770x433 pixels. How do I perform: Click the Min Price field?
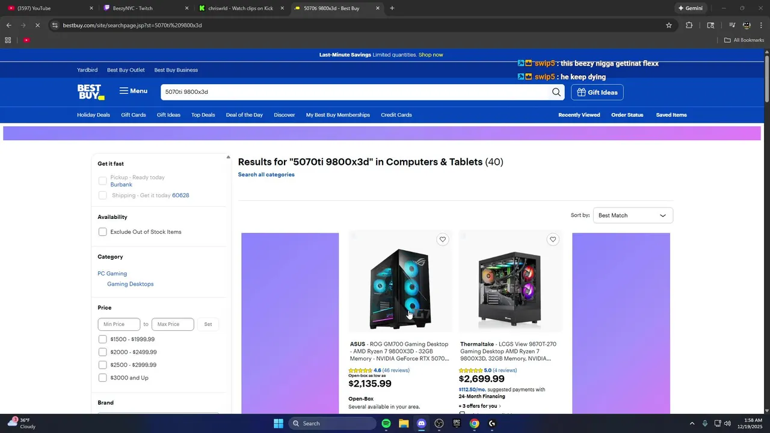pyautogui.click(x=119, y=324)
